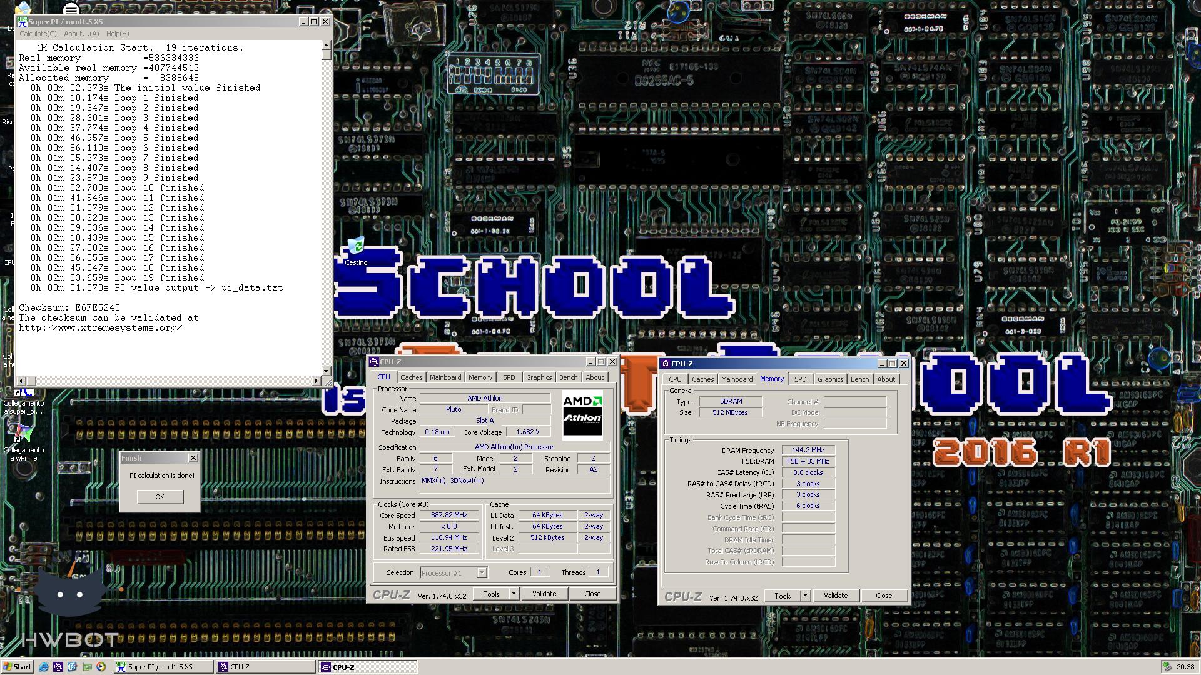Image resolution: width=1201 pixels, height=675 pixels.
Task: Click the AMD Athlon logo in CPU-Z
Action: click(x=582, y=416)
